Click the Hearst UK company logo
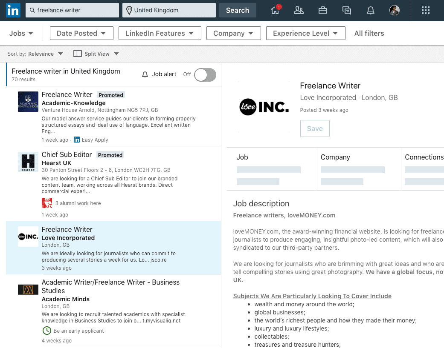Screen dimensions: 444x348 (28, 162)
